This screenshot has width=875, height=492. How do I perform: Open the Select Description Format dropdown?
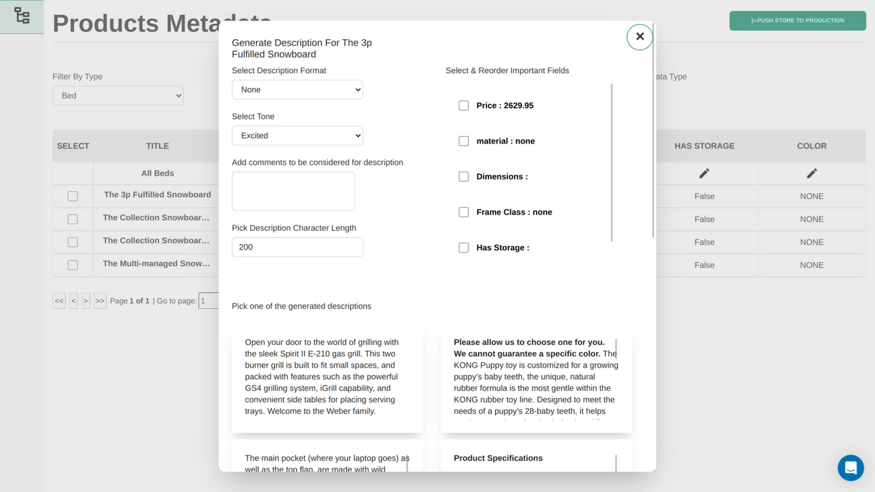coord(297,90)
